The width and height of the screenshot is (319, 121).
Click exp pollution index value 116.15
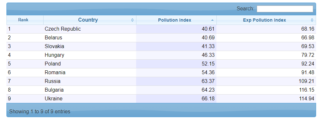(x=307, y=90)
